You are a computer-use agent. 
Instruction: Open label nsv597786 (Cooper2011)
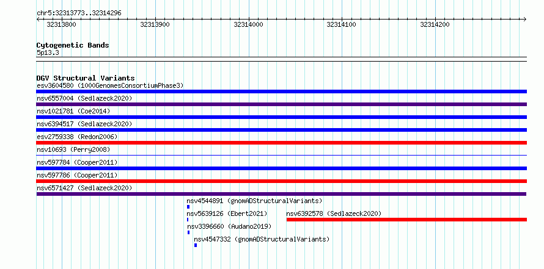(x=77, y=175)
